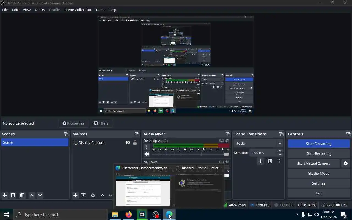Click the Properties button
This screenshot has height=220, width=352.
pos(73,123)
